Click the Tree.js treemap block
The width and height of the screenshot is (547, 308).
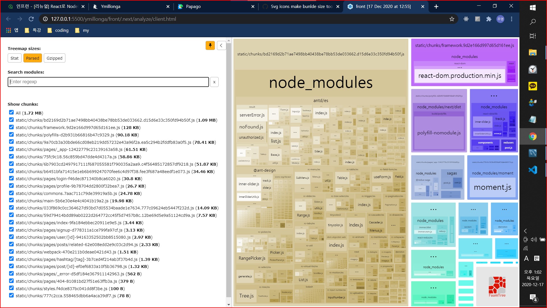coord(246,296)
